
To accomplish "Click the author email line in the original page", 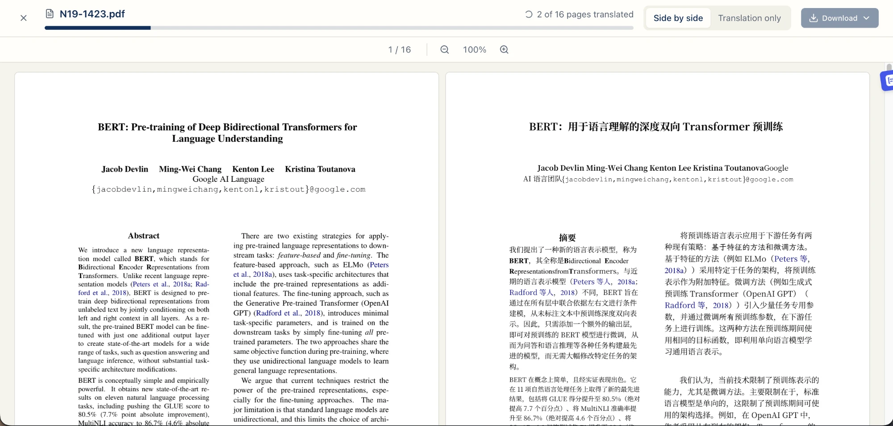I will coord(228,189).
